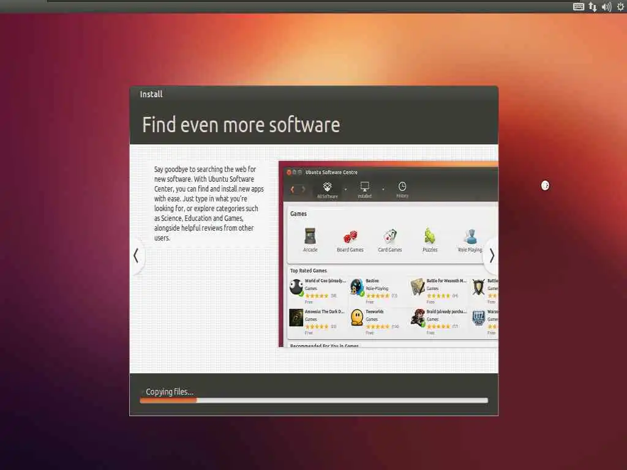
Task: Open the keyboard indicator in top panel
Action: [x=578, y=7]
